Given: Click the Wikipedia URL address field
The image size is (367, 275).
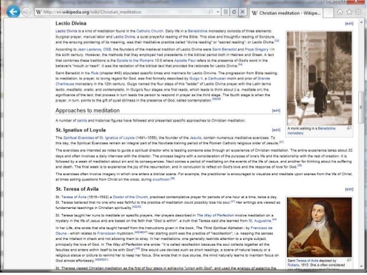Looking at the screenshot, I should click(x=122, y=12).
